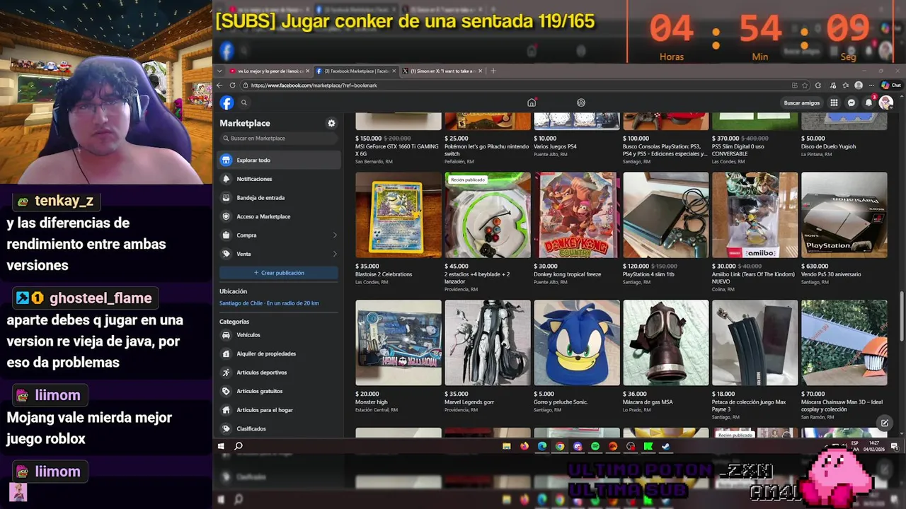Click the Disco de Duelo Yugioh title
The image size is (906, 509).
828,146
